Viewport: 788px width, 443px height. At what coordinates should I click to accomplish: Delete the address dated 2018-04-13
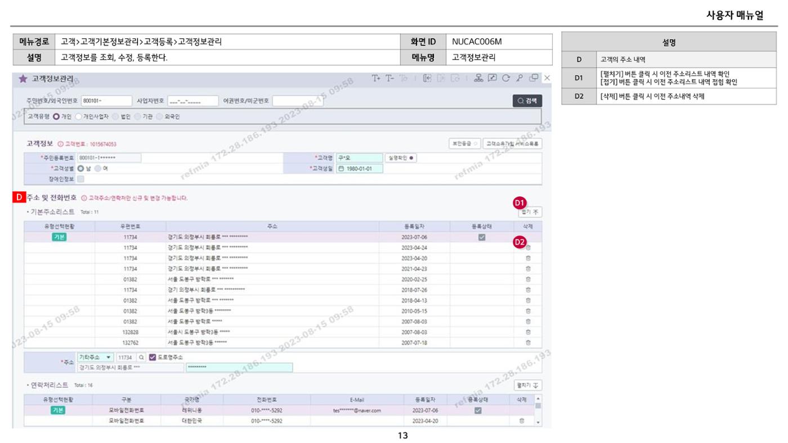click(528, 300)
